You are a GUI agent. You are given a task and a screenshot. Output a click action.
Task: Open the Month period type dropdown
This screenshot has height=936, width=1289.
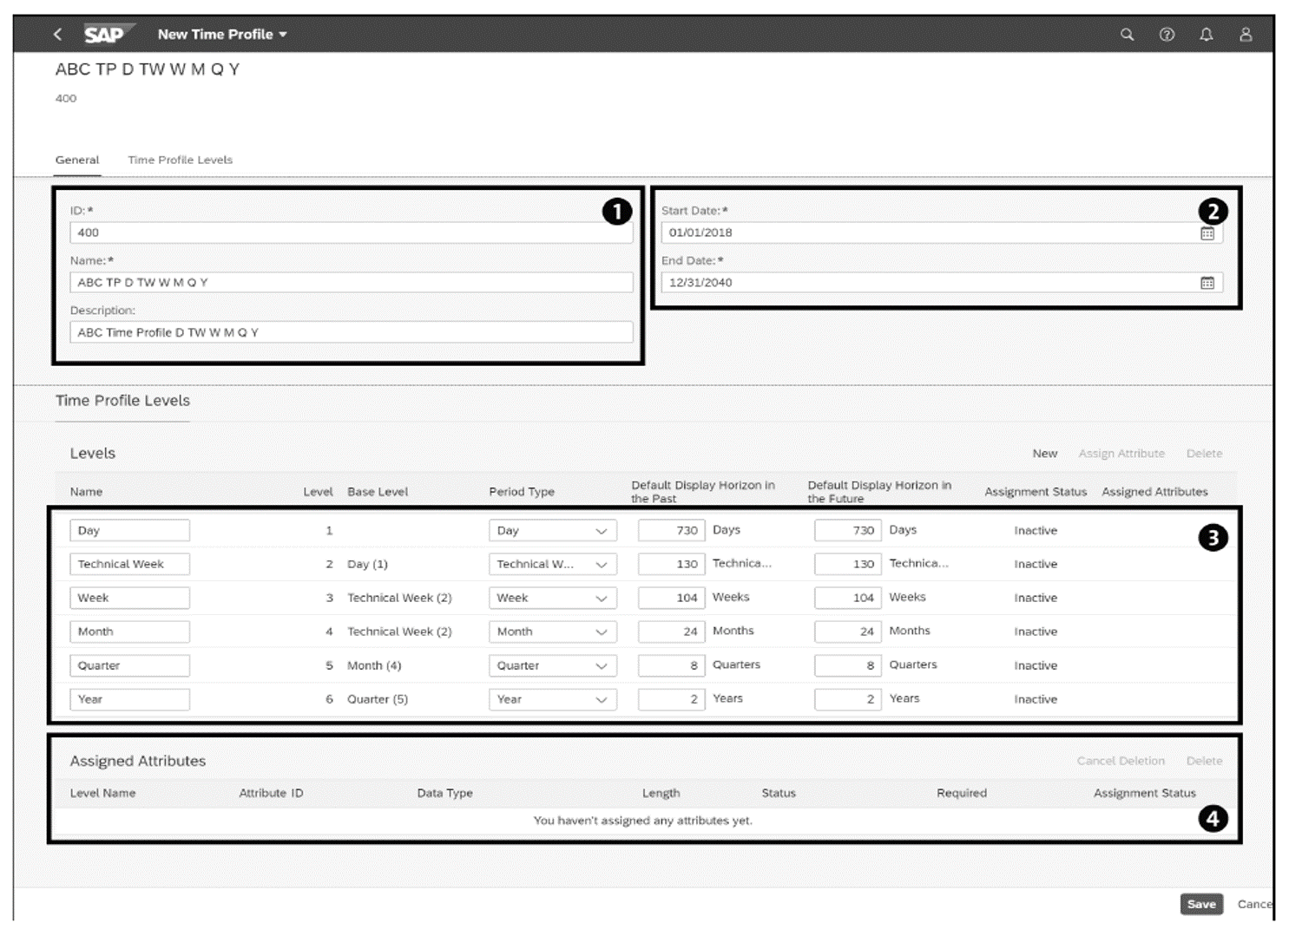(601, 632)
